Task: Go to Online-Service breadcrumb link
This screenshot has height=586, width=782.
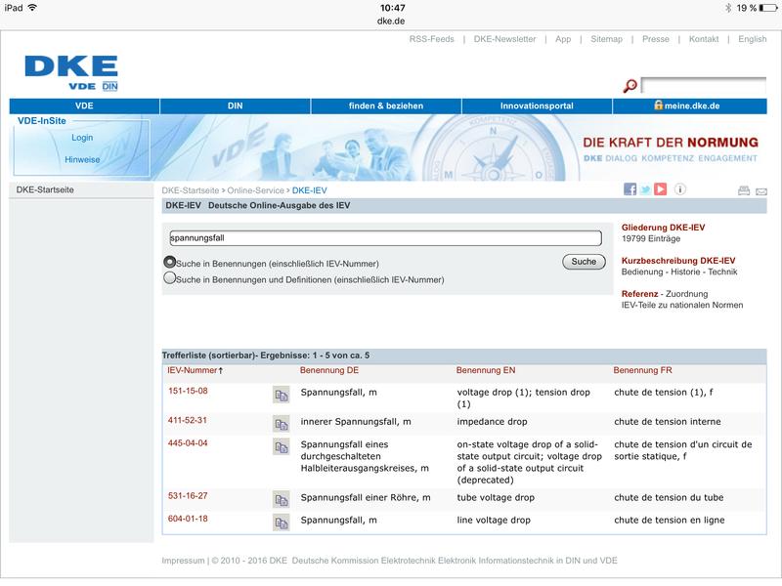Action: pos(256,190)
